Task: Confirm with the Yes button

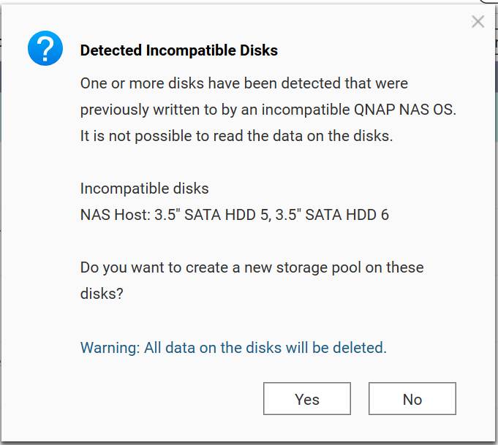Action: coord(307,399)
